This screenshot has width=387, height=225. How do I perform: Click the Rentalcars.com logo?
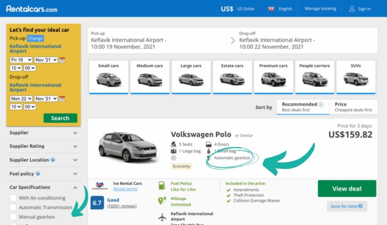coord(32,9)
